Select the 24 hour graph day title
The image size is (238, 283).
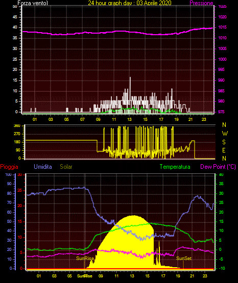(x=130, y=3)
